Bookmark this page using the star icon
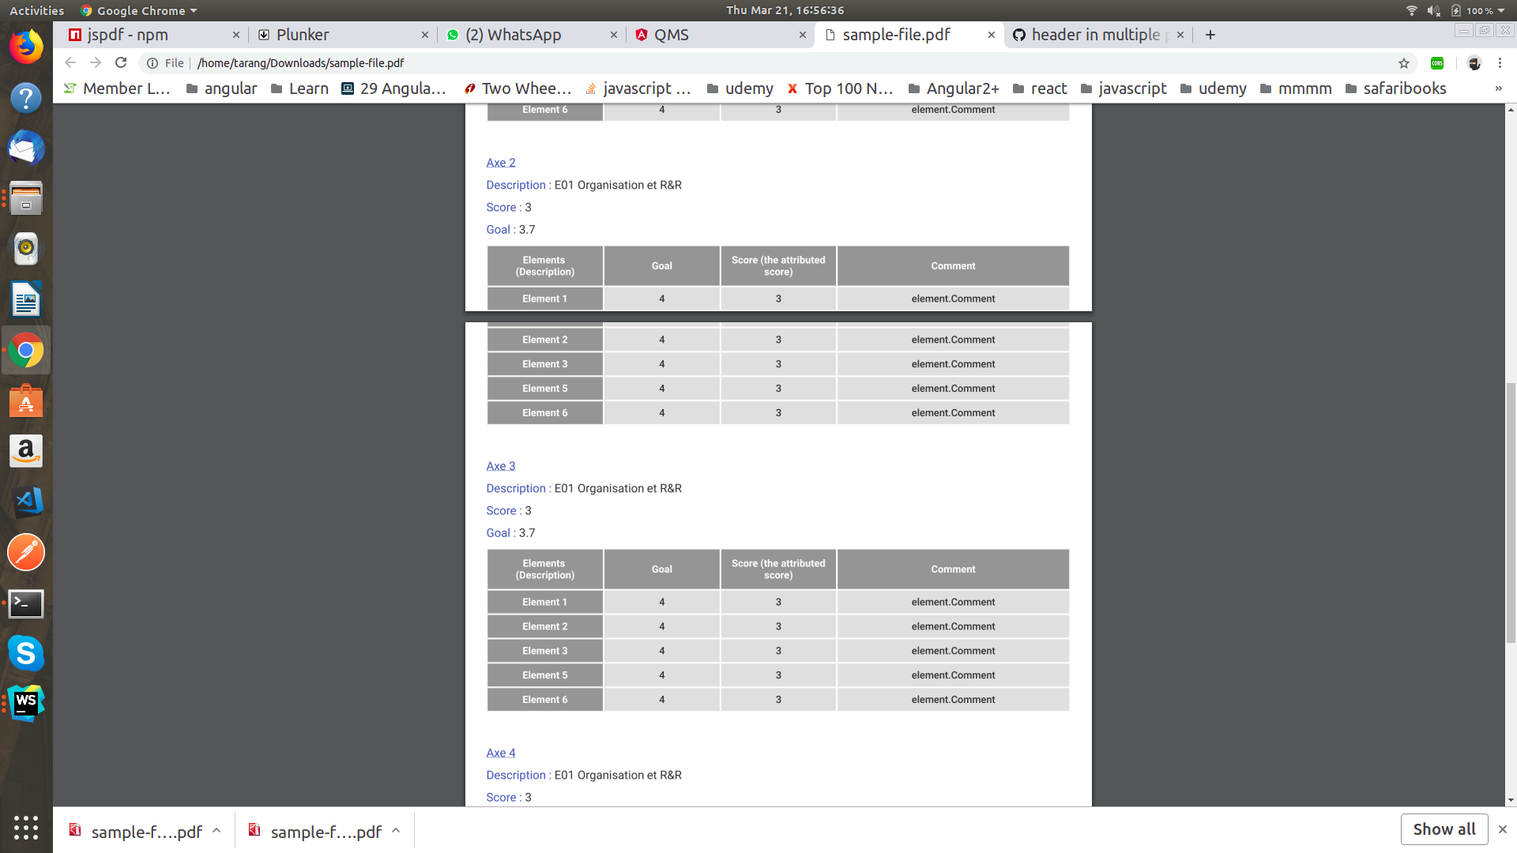Screen dimensions: 1517x853 pos(1403,63)
